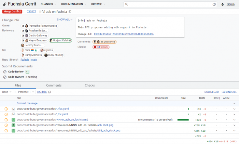Click the Gurjant Kalsi +1 reviewer chip
239x144 pixels.
click(60, 40)
